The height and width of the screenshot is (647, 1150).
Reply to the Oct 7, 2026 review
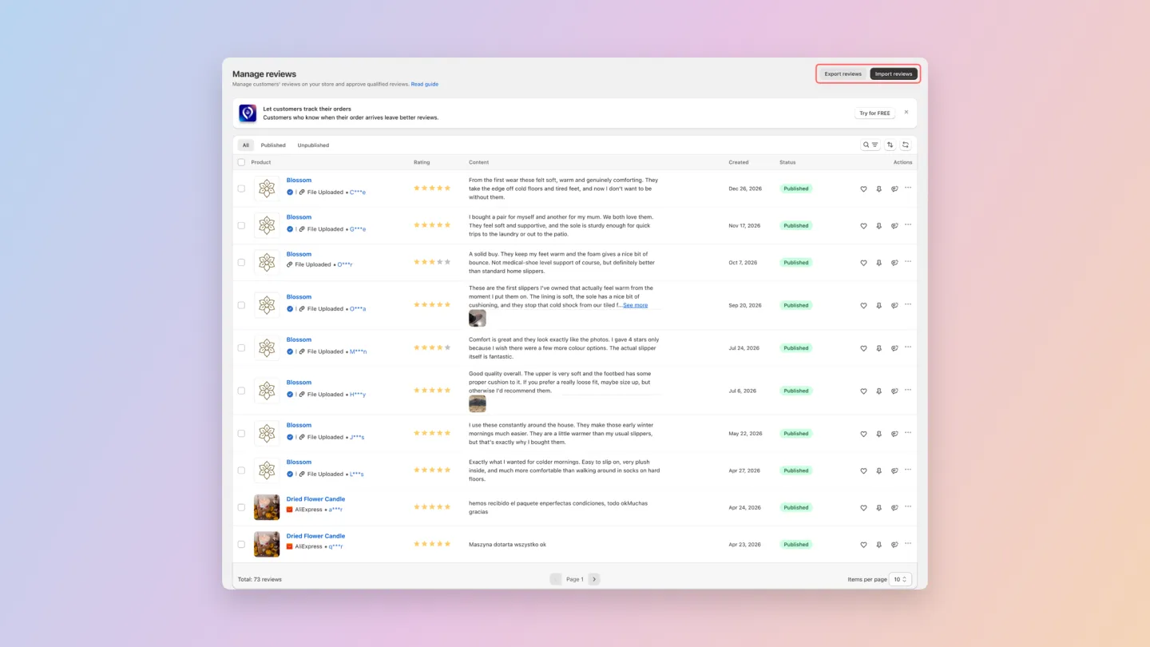pyautogui.click(x=894, y=263)
